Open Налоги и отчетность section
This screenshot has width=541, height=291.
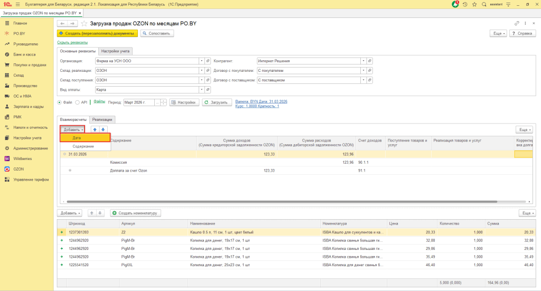30,127
